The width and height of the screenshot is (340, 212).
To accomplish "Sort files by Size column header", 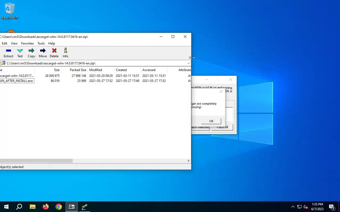I will (48, 70).
